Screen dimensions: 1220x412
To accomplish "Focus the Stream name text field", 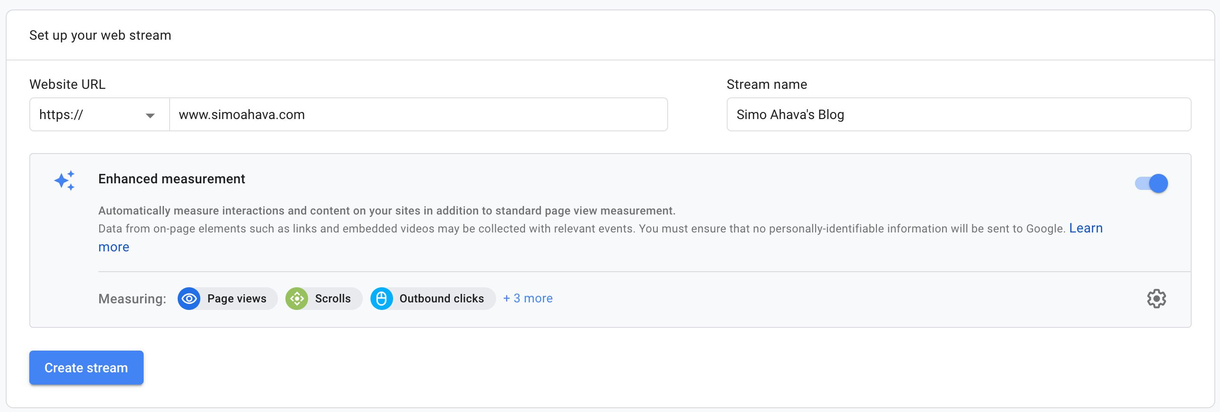I will [958, 115].
